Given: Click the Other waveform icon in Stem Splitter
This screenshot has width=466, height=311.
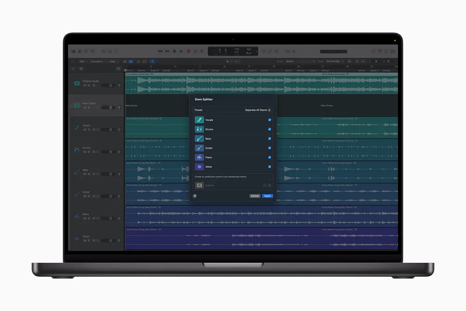Looking at the screenshot, I should [x=199, y=167].
